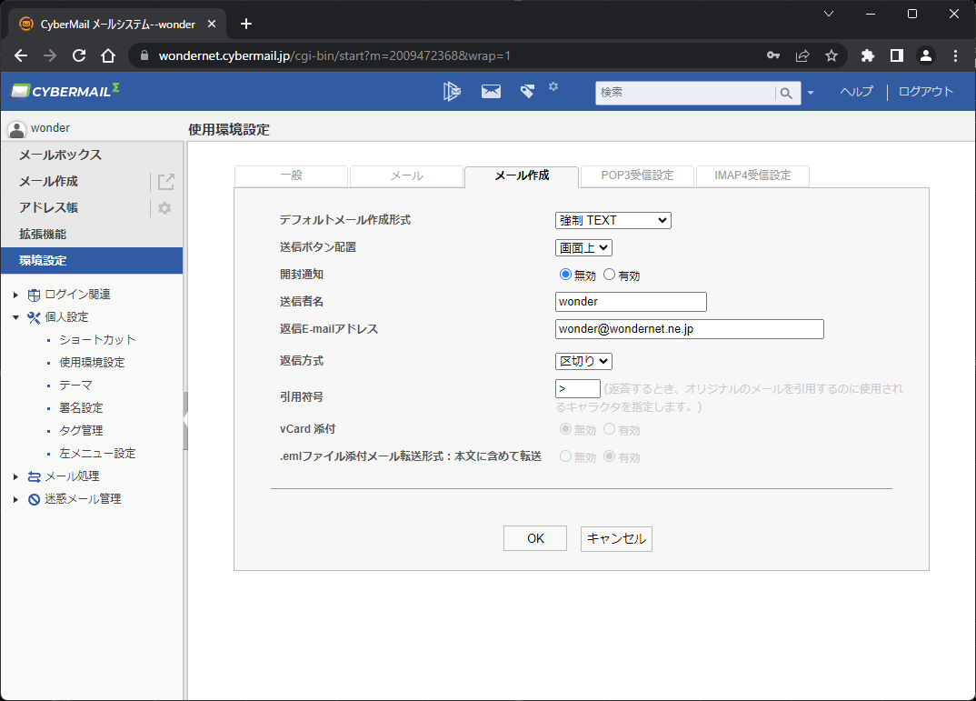Open the POP3受信設定 tab
976x701 pixels.
(637, 176)
